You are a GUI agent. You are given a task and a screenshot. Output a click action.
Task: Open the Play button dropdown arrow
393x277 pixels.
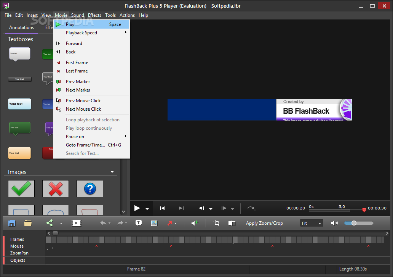147,209
